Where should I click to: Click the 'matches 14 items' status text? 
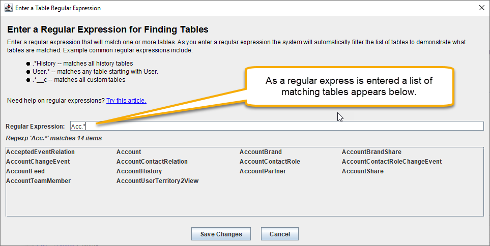pos(54,138)
